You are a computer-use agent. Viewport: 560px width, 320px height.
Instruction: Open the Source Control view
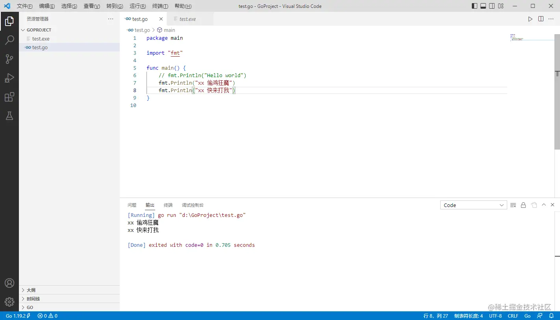[x=9, y=59]
